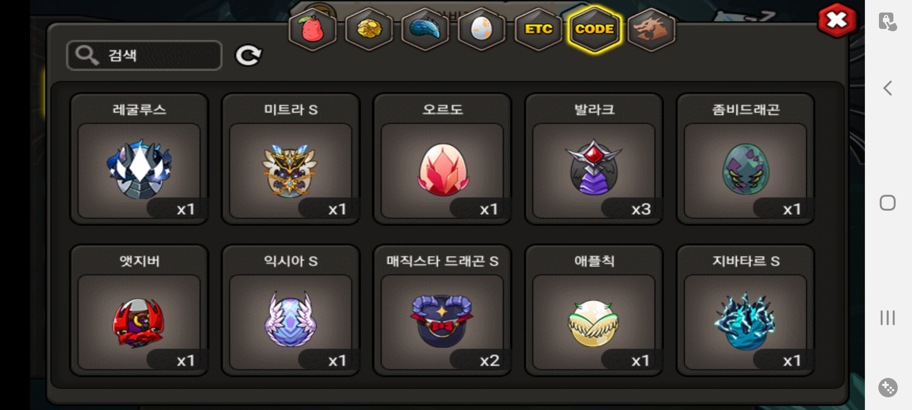Screen dimensions: 912x410
Task: Select the 미트라 S egg item
Action: point(291,159)
